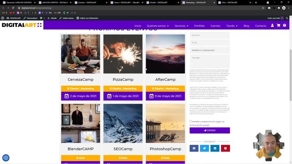Expand the Quiénes somos dropdown menu

(157, 26)
